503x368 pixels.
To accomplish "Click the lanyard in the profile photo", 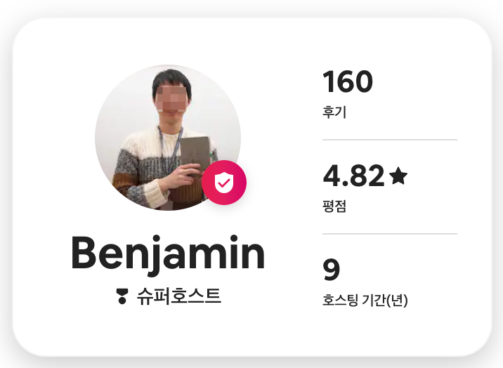I will [169, 147].
